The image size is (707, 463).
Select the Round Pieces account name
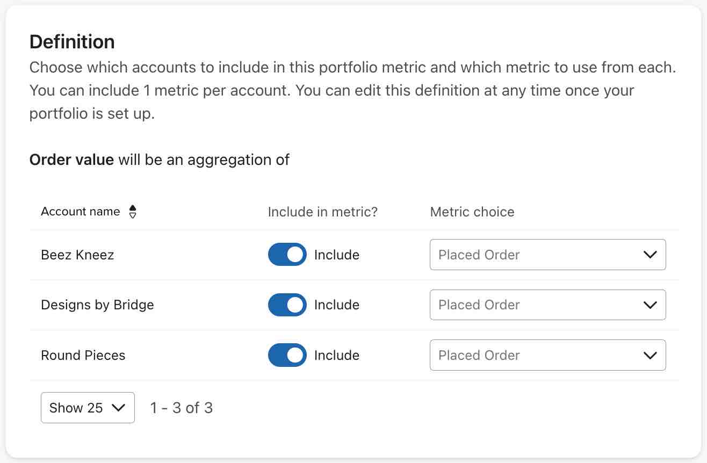pyautogui.click(x=83, y=355)
